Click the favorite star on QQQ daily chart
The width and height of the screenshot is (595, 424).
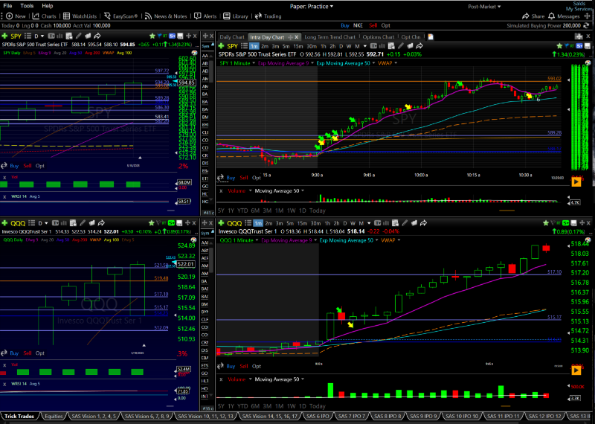pyautogui.click(x=152, y=223)
